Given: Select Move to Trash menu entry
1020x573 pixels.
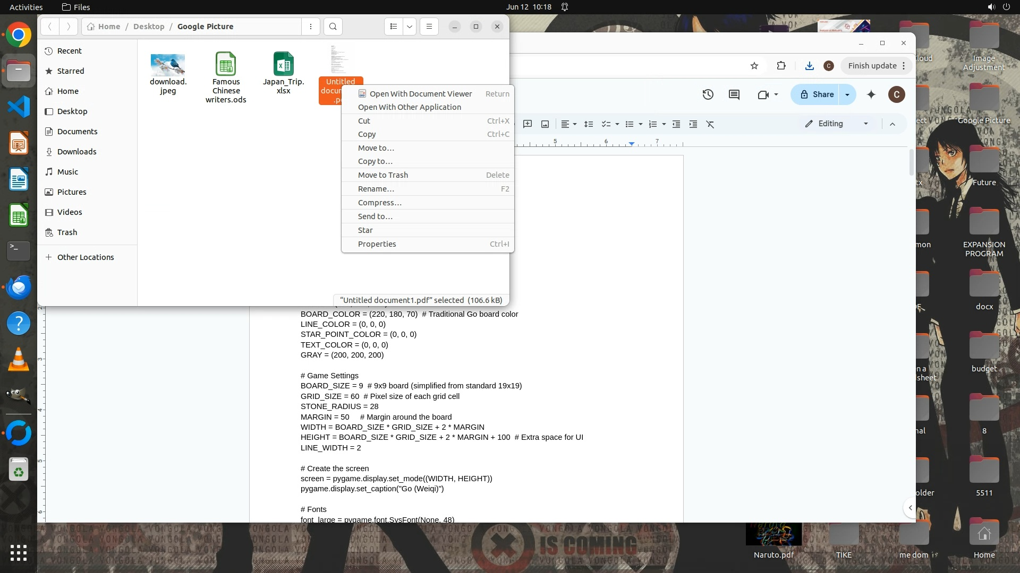Looking at the screenshot, I should (x=383, y=175).
